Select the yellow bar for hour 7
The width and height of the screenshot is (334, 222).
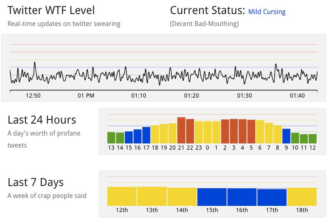[269, 133]
